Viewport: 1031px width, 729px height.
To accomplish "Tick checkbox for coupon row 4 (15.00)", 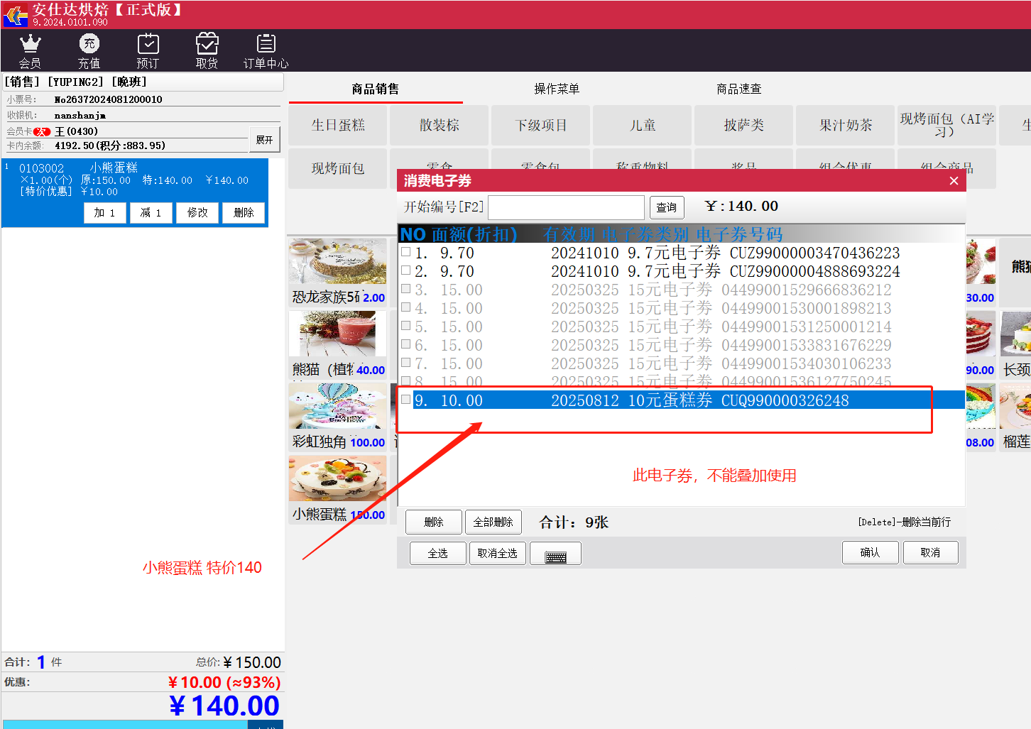I will (x=405, y=307).
